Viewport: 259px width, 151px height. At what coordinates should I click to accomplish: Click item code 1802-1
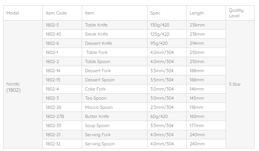(52, 52)
